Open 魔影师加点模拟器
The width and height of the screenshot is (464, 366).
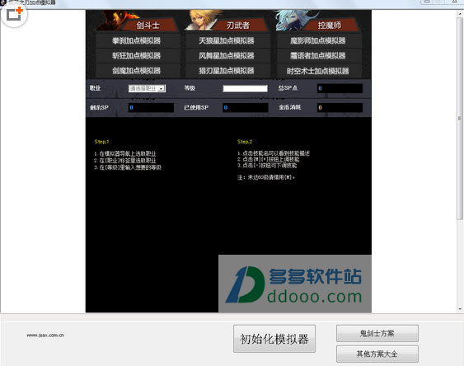[318, 40]
